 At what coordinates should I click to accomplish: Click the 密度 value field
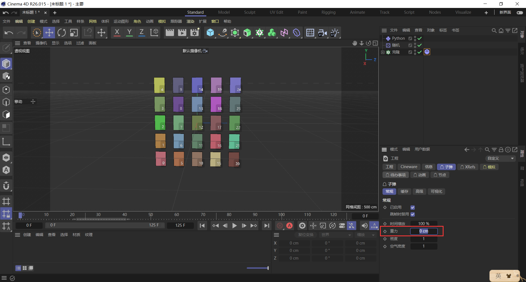pyautogui.click(x=424, y=239)
